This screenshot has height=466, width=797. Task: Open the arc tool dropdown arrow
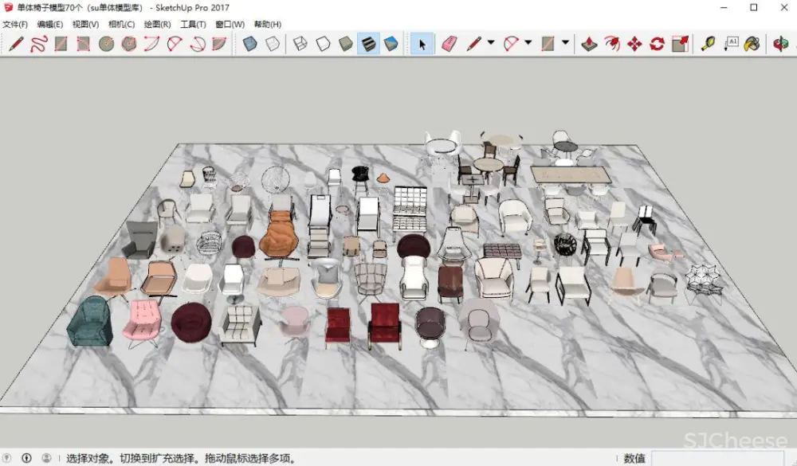(528, 43)
